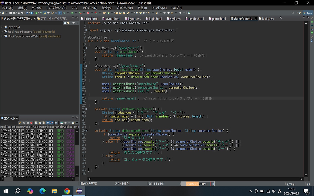Click the UTF-8 encoding in status bar
Image resolution: width=314 pixels, height=196 pixels.
(291, 184)
